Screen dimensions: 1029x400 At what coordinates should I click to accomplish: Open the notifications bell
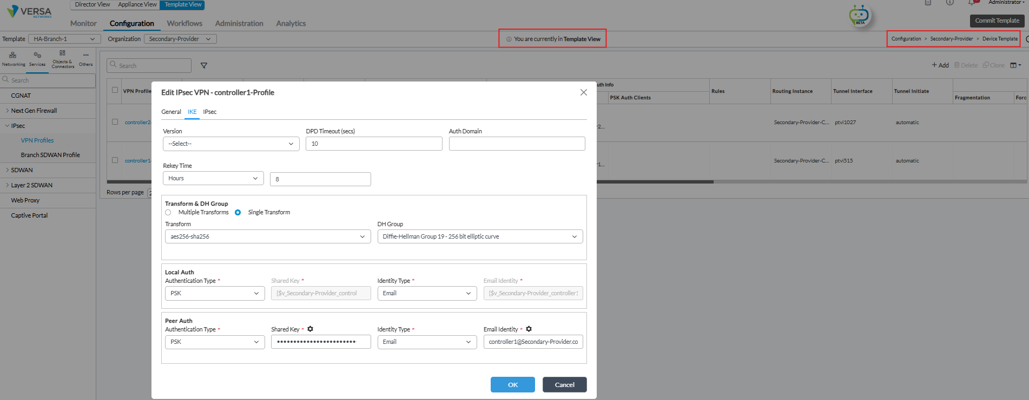tap(972, 2)
